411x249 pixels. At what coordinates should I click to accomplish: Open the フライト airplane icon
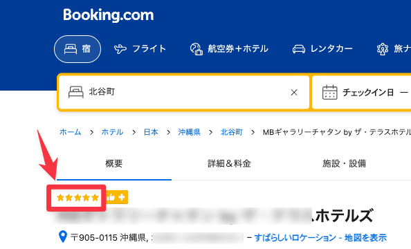pyautogui.click(x=120, y=49)
